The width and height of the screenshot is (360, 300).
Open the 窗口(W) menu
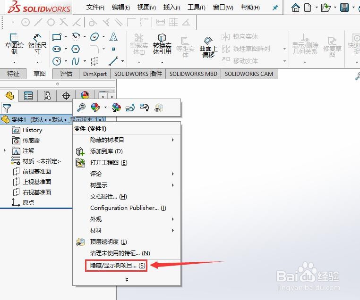pos(223,8)
